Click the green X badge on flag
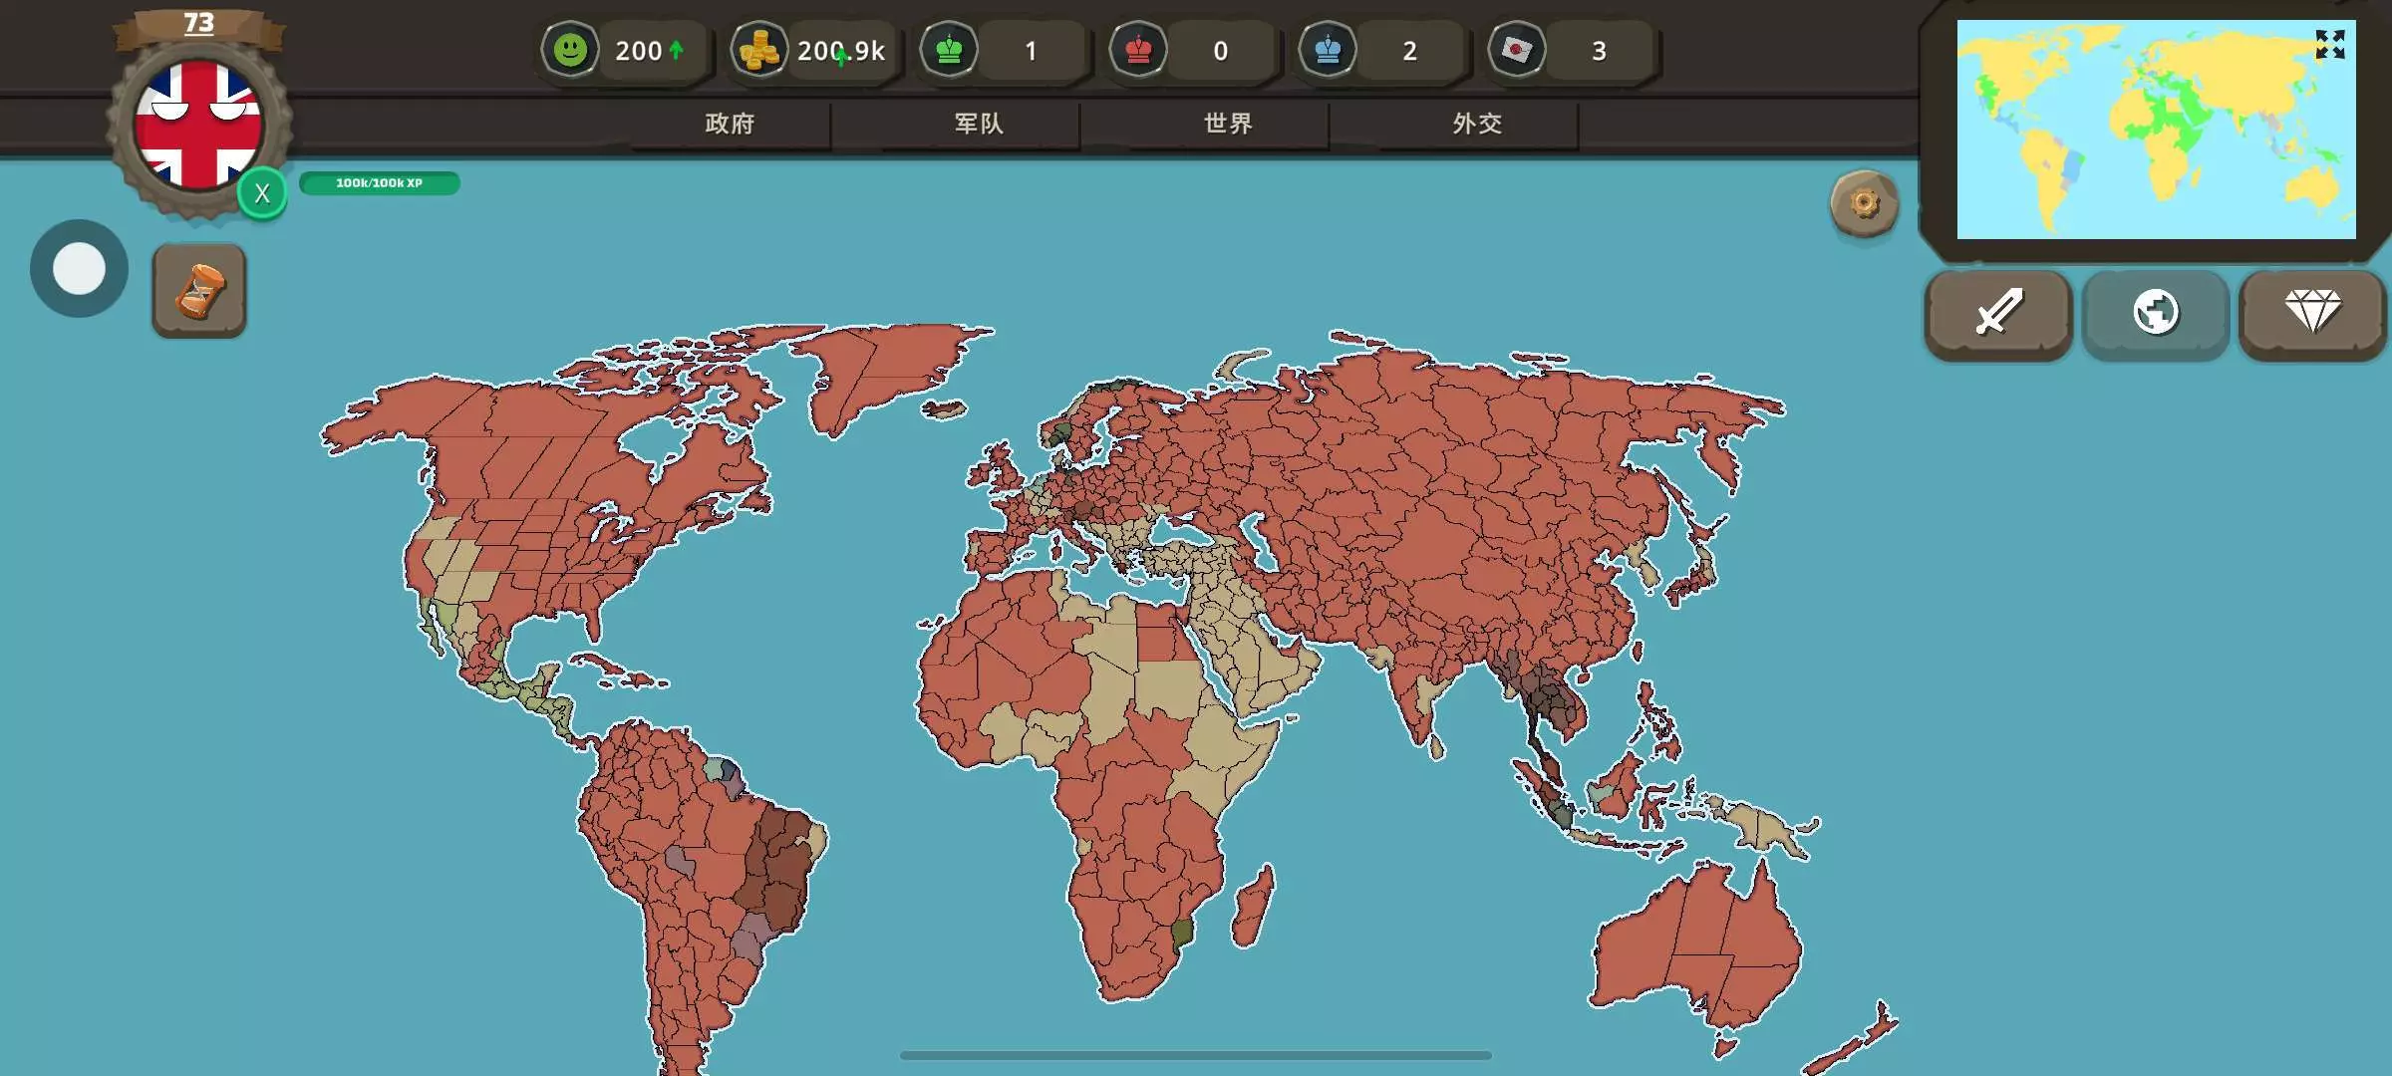The image size is (2392, 1076). pyautogui.click(x=262, y=193)
